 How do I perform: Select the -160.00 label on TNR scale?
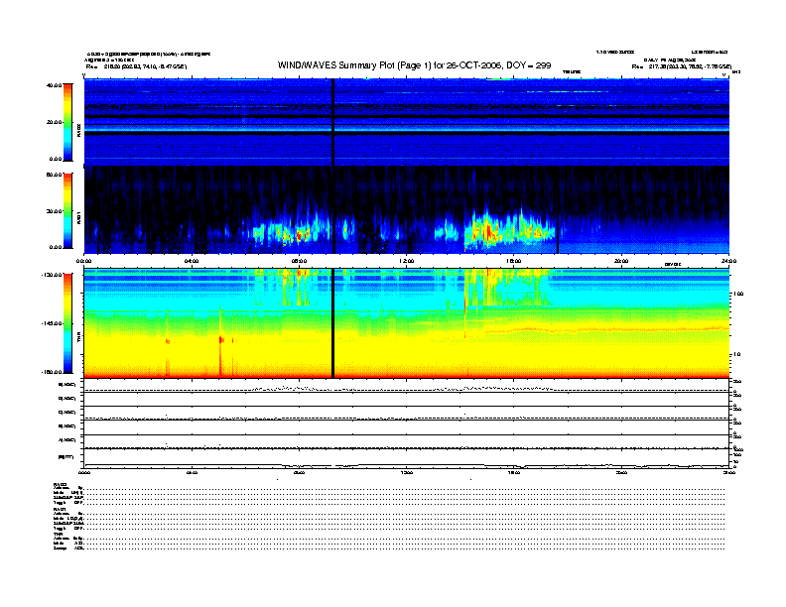(x=52, y=372)
